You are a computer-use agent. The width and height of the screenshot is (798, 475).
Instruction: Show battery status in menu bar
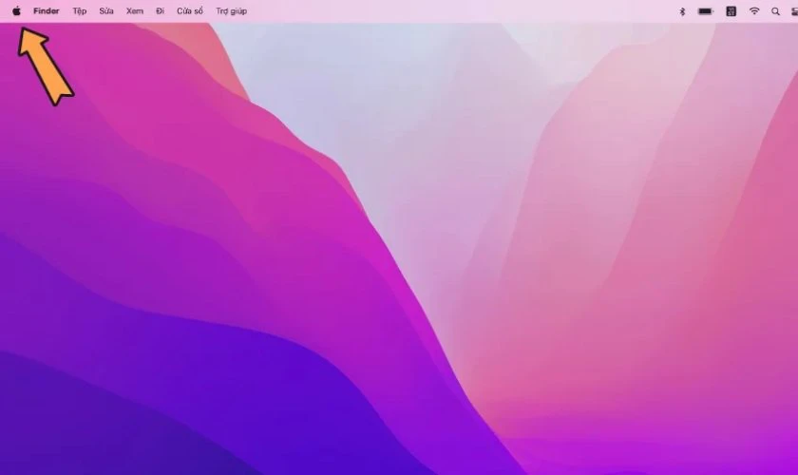(x=706, y=11)
